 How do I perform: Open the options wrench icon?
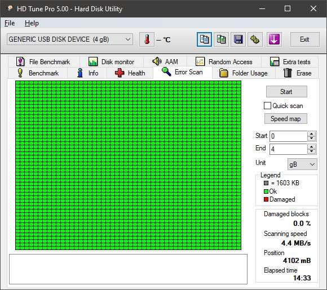[255, 39]
